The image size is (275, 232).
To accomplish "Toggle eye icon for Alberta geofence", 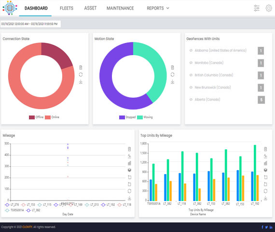I will [x=191, y=100].
